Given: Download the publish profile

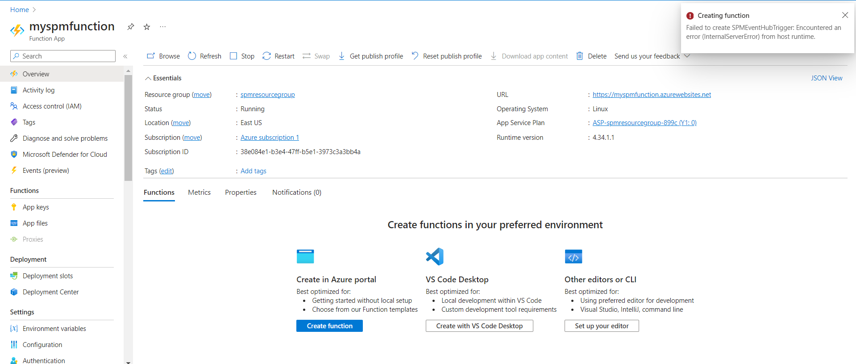Looking at the screenshot, I should [371, 56].
